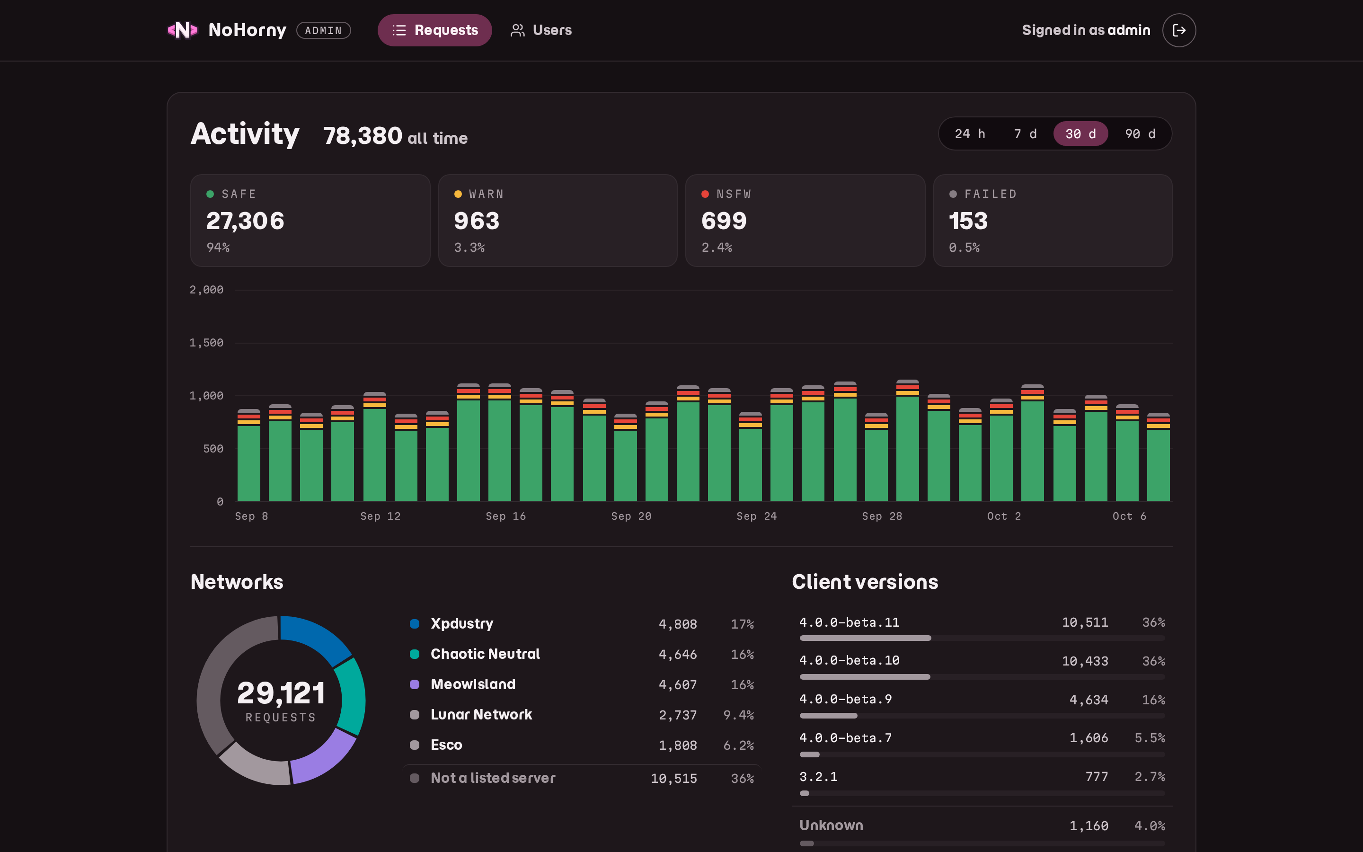
Task: Click the 4,808 count for Xpdustry
Action: tap(678, 624)
